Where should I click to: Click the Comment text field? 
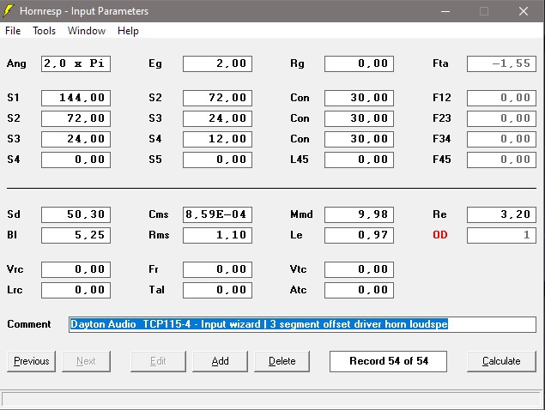pos(302,324)
